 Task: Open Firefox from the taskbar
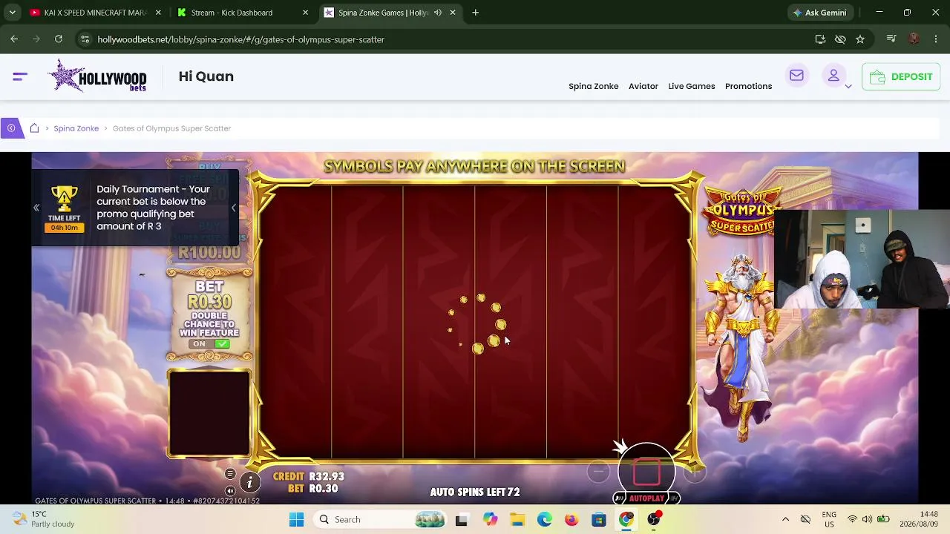coord(571,520)
